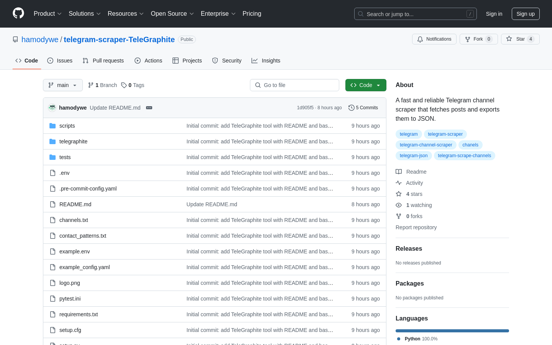Open the 5 Commits history
This screenshot has width=552, height=345.
coord(363,108)
